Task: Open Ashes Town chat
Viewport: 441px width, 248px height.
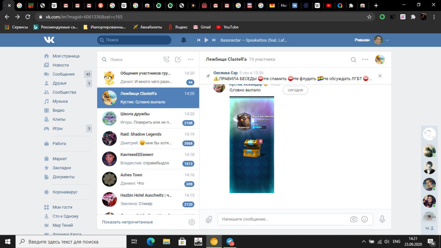Action: point(148,179)
